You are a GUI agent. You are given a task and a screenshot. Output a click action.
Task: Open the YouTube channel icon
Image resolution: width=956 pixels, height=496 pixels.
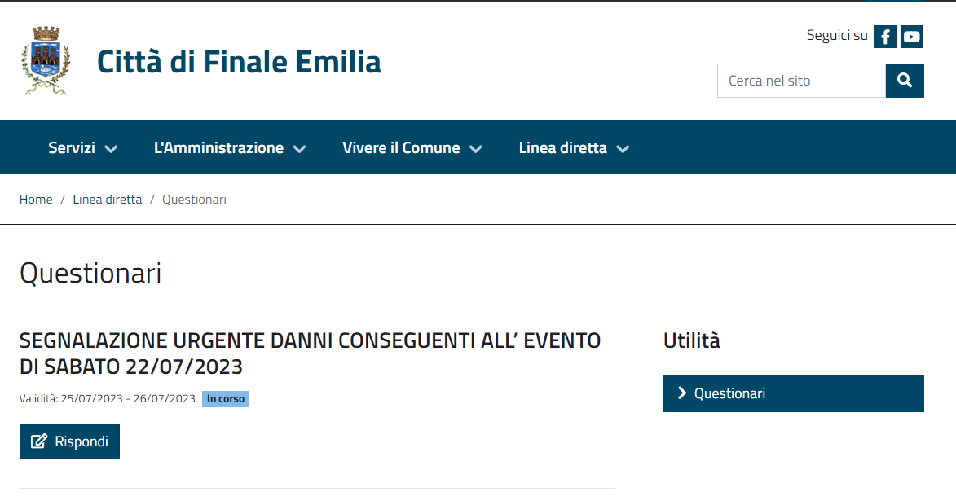pyautogui.click(x=911, y=37)
